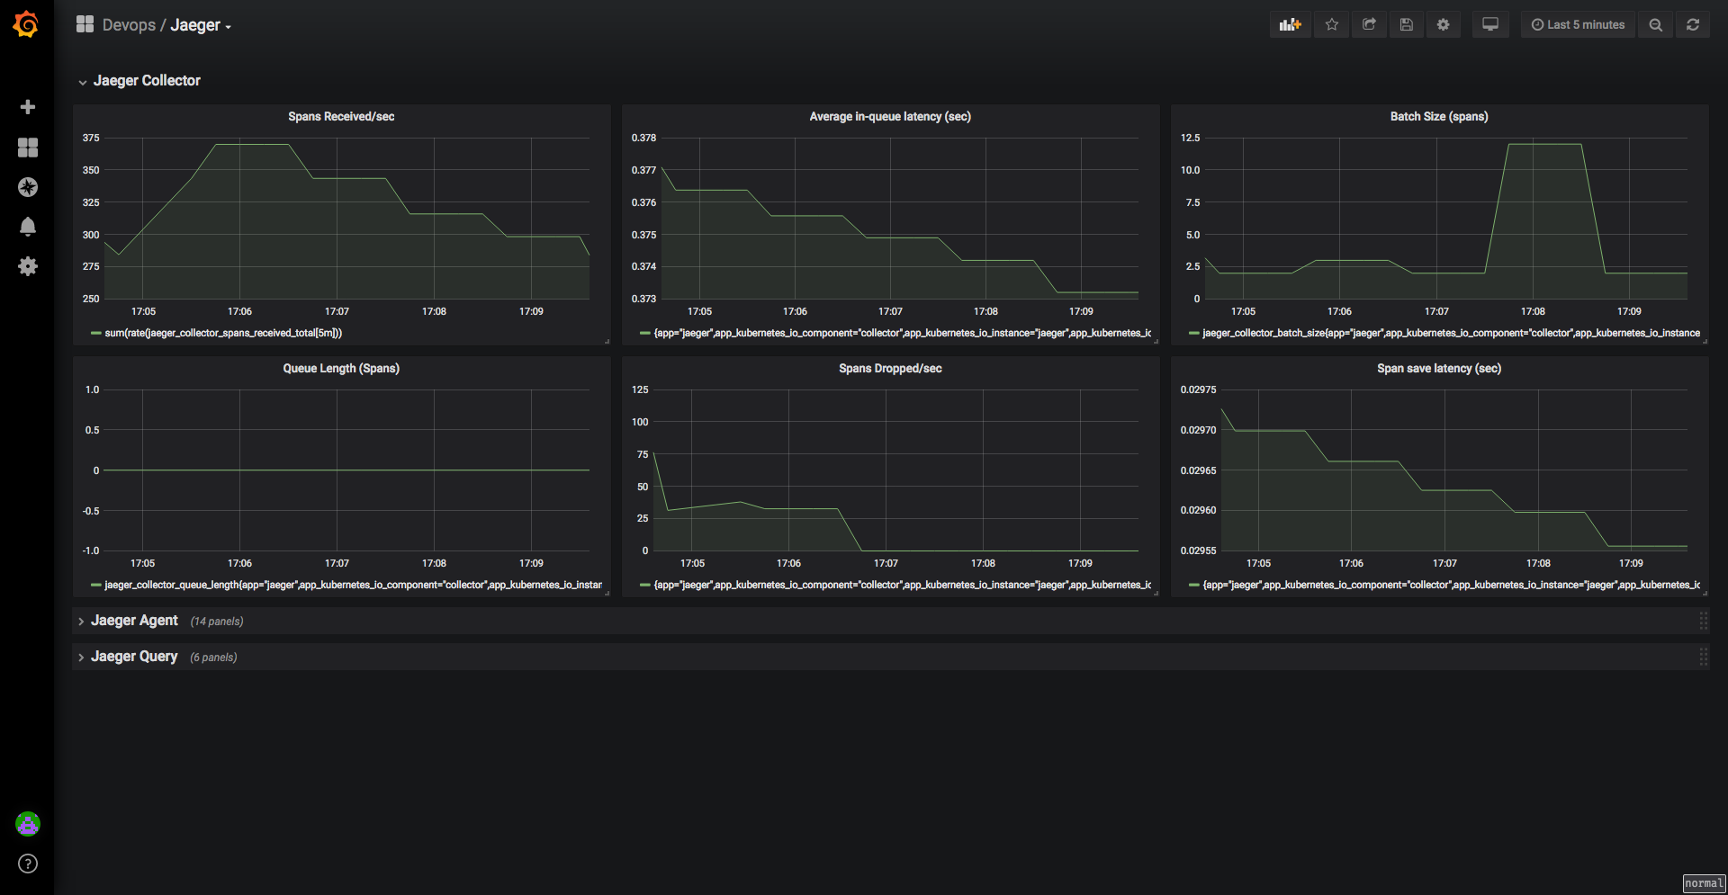Image resolution: width=1728 pixels, height=895 pixels.
Task: Grab the Jaeger Agent row drag handle
Action: click(1703, 621)
